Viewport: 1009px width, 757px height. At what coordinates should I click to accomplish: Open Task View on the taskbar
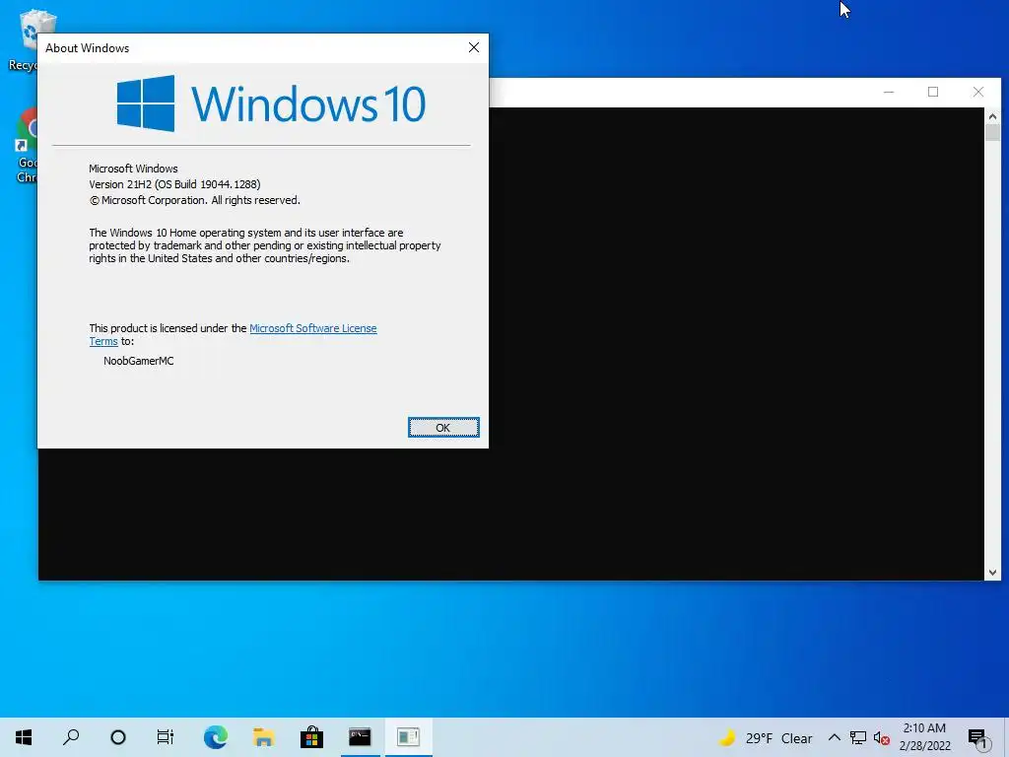165,737
